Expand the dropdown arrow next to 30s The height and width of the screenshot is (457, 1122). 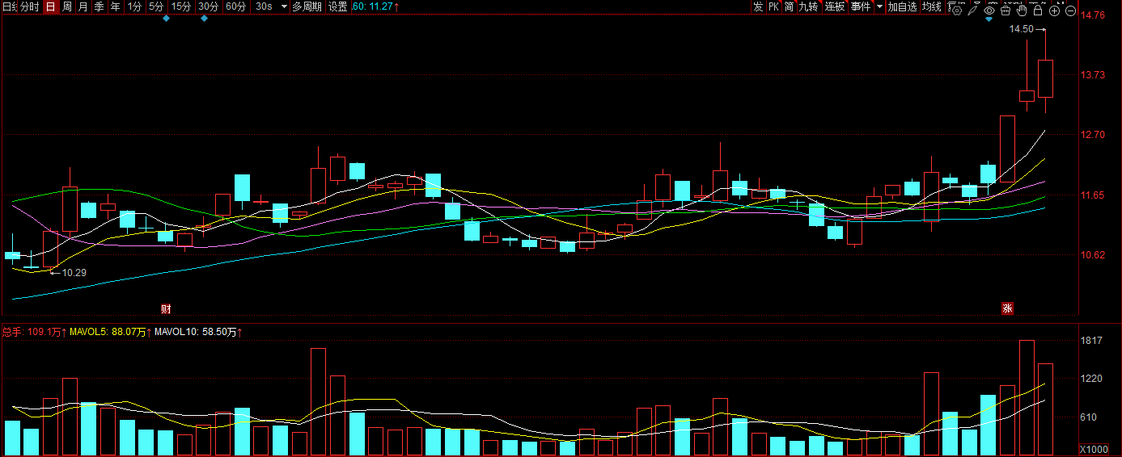(283, 6)
